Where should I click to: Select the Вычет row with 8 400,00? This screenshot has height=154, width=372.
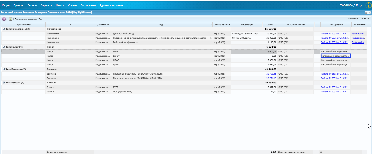pos(185,51)
